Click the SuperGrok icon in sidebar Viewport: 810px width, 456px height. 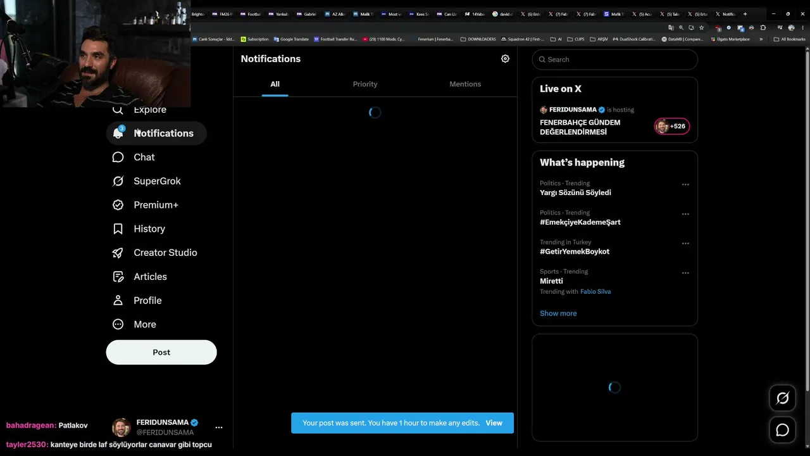tap(118, 181)
